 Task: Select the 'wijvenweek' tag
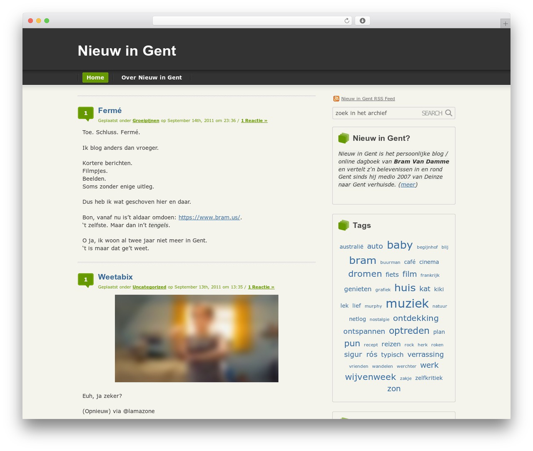tap(371, 377)
